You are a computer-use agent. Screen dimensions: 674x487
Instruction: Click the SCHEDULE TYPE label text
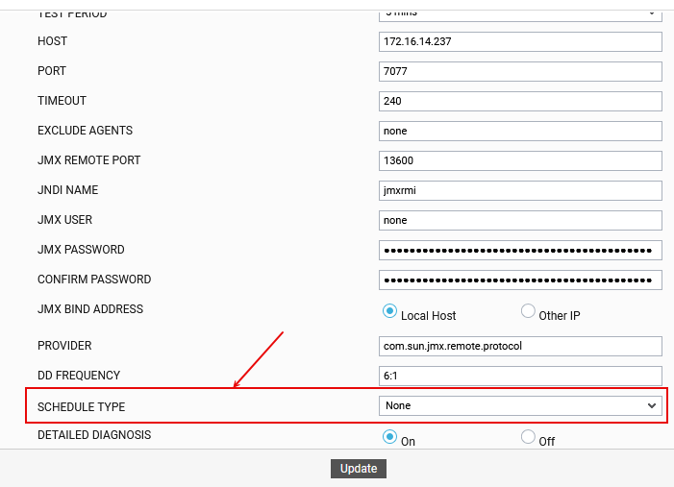[81, 407]
